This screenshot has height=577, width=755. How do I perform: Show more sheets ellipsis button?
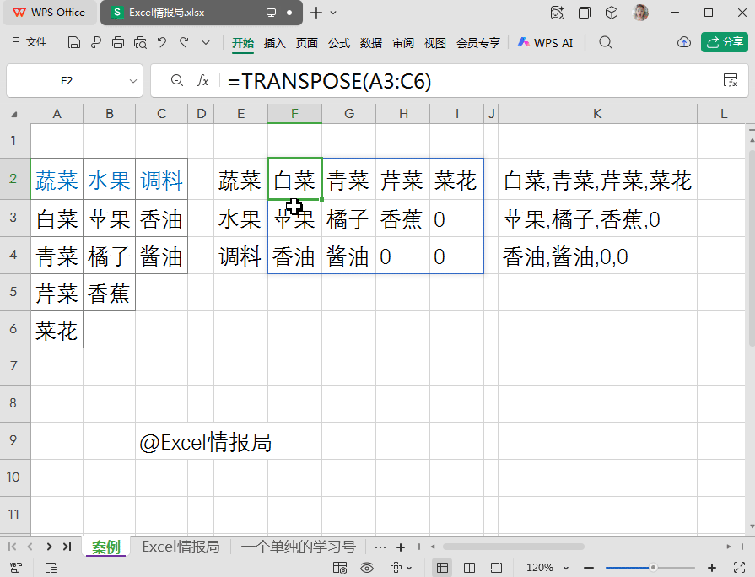pos(380,547)
